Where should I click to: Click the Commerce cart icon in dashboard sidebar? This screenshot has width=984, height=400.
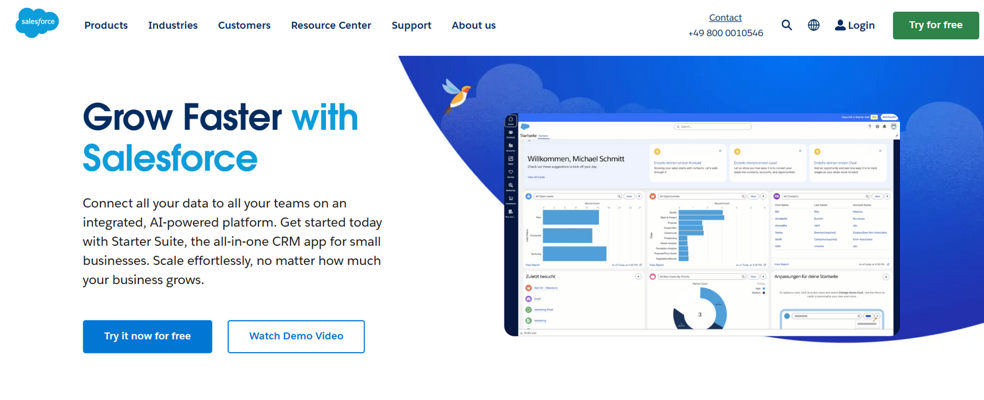[x=510, y=199]
